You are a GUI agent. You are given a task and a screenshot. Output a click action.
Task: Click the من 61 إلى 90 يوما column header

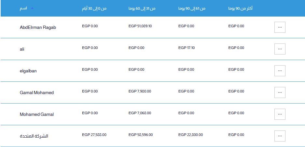click(x=192, y=8)
